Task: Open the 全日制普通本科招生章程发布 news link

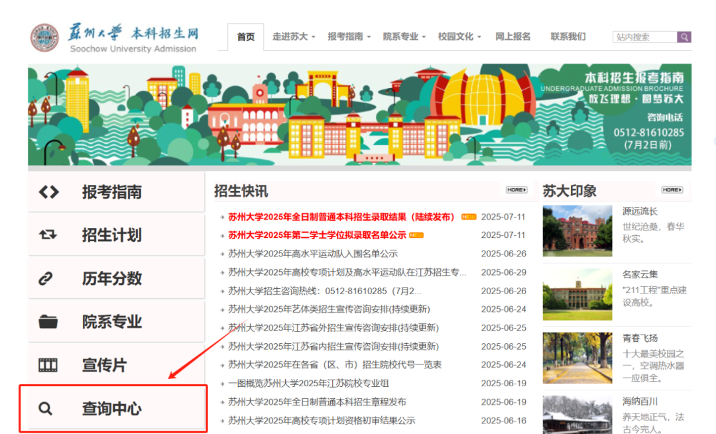Action: (317, 402)
